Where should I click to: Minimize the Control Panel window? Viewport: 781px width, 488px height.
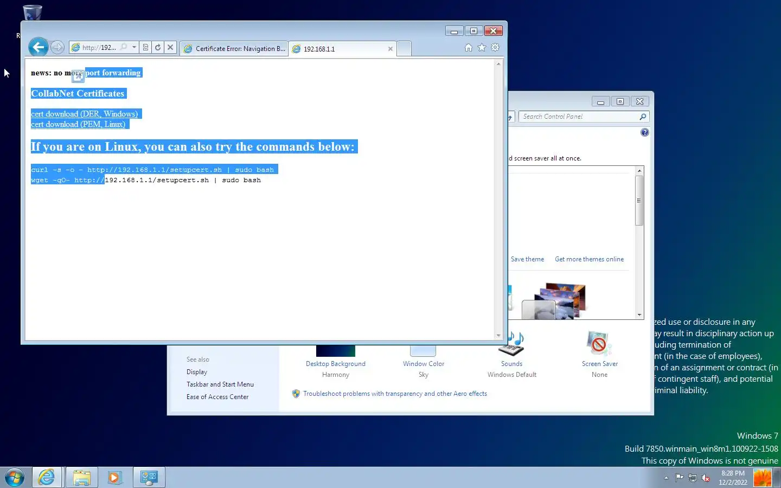tap(600, 101)
